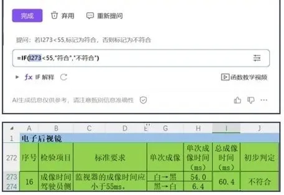This screenshot has width=284, height=195.
Task: Click the 总成像时间(ms) header cell
Action: 226,158
